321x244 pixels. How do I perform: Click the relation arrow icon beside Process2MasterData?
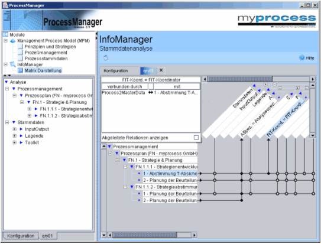click(x=151, y=93)
